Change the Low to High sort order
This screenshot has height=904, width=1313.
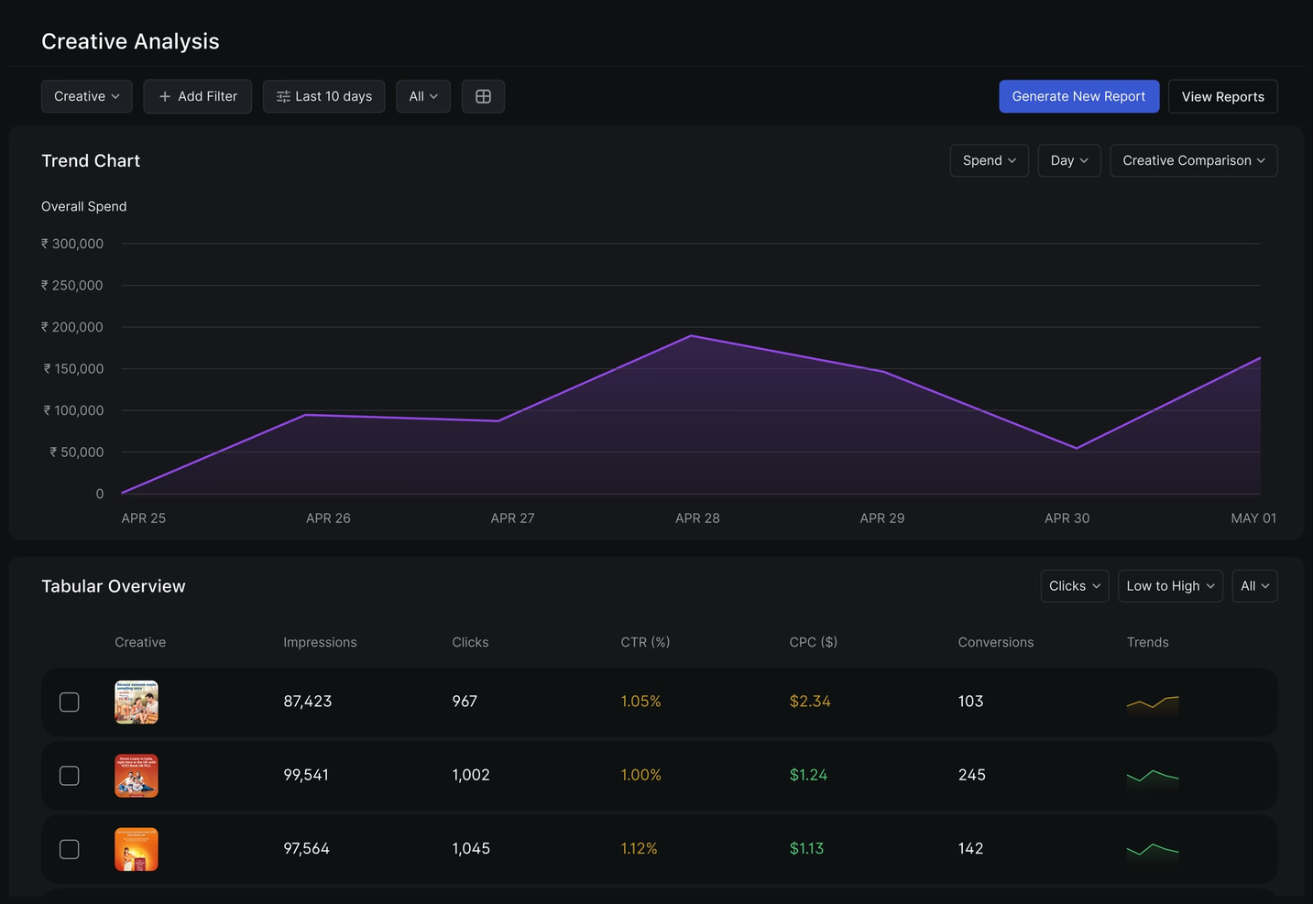(x=1170, y=585)
